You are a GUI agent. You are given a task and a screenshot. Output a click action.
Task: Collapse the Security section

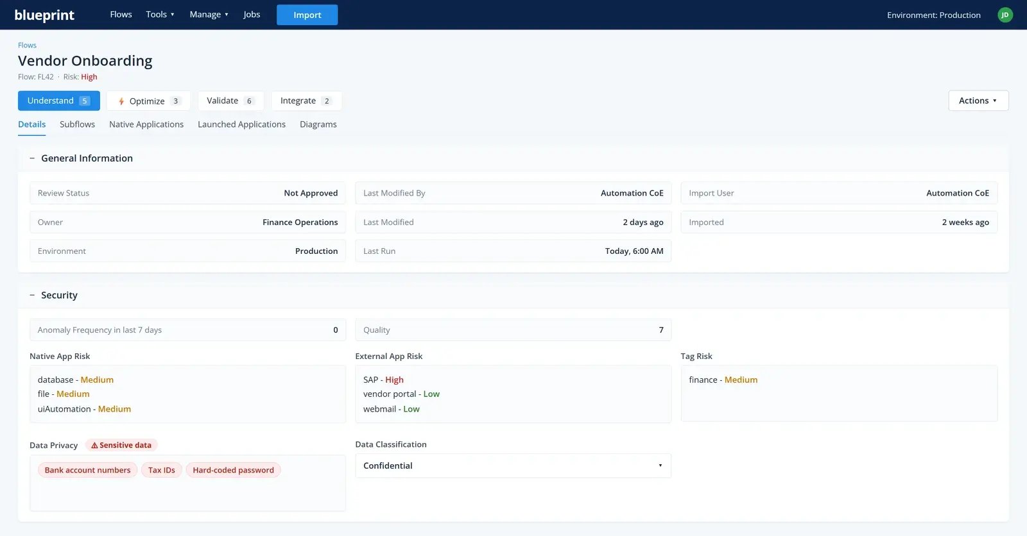(x=32, y=295)
